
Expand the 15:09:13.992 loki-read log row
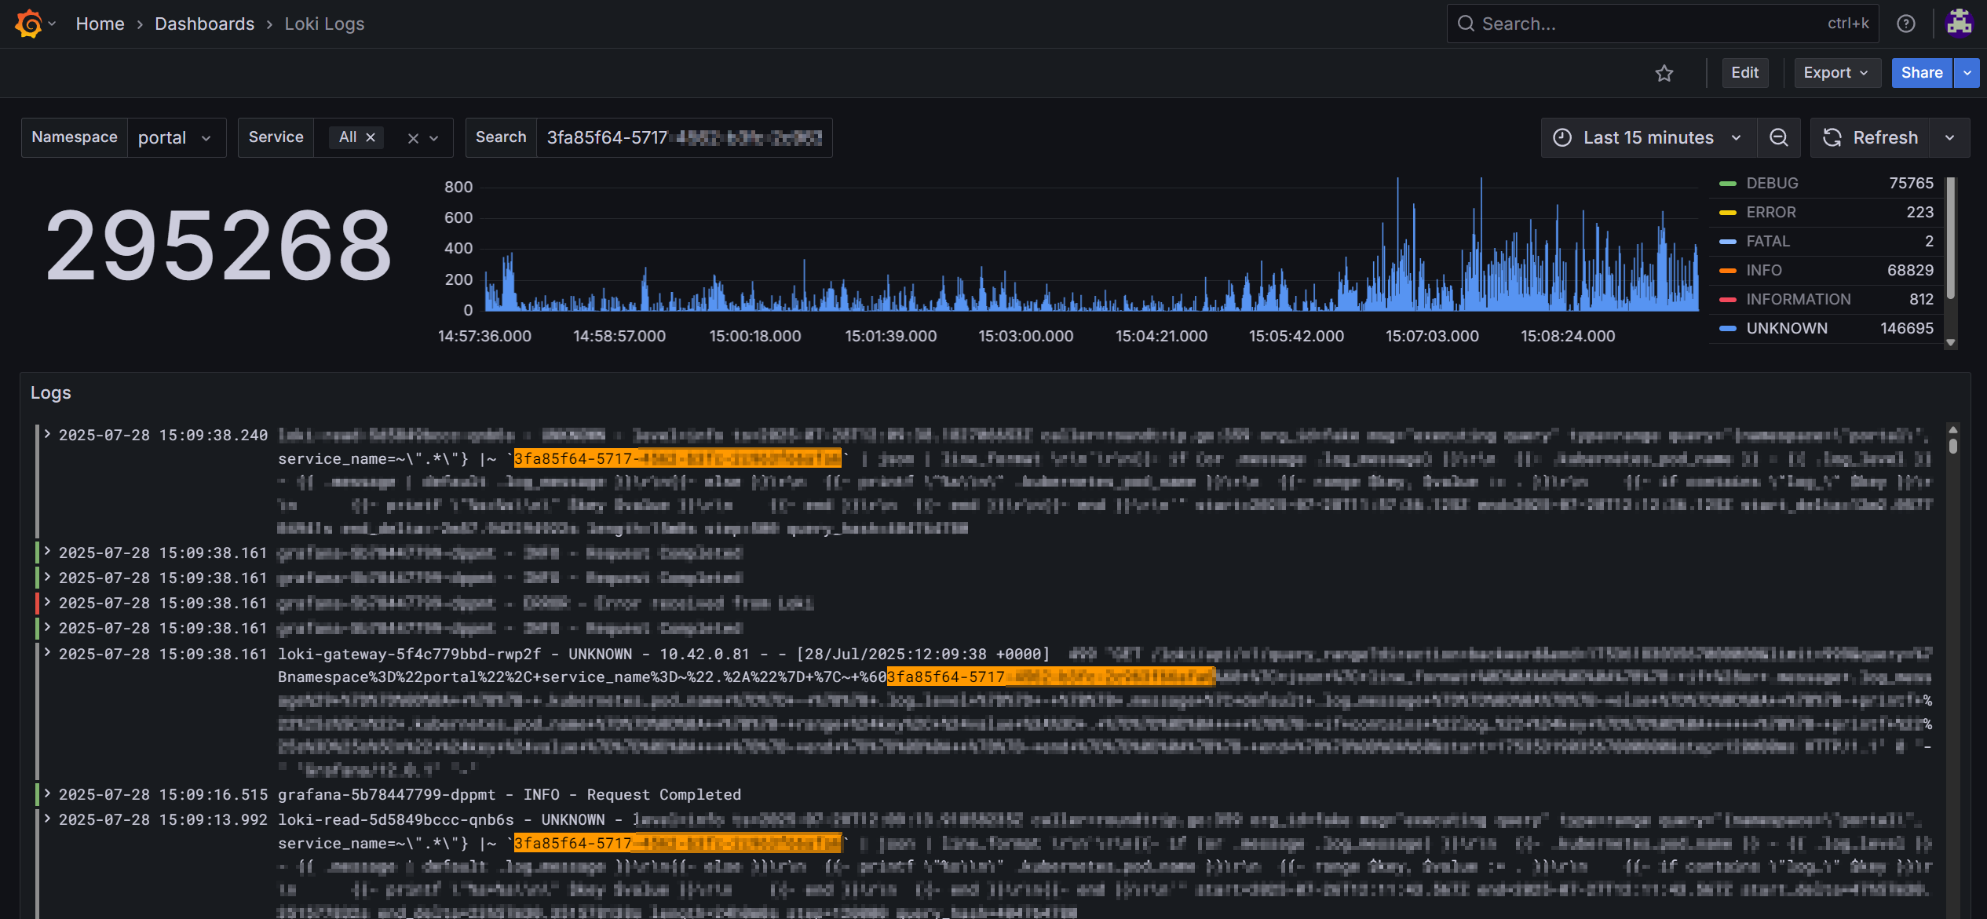[x=47, y=819]
